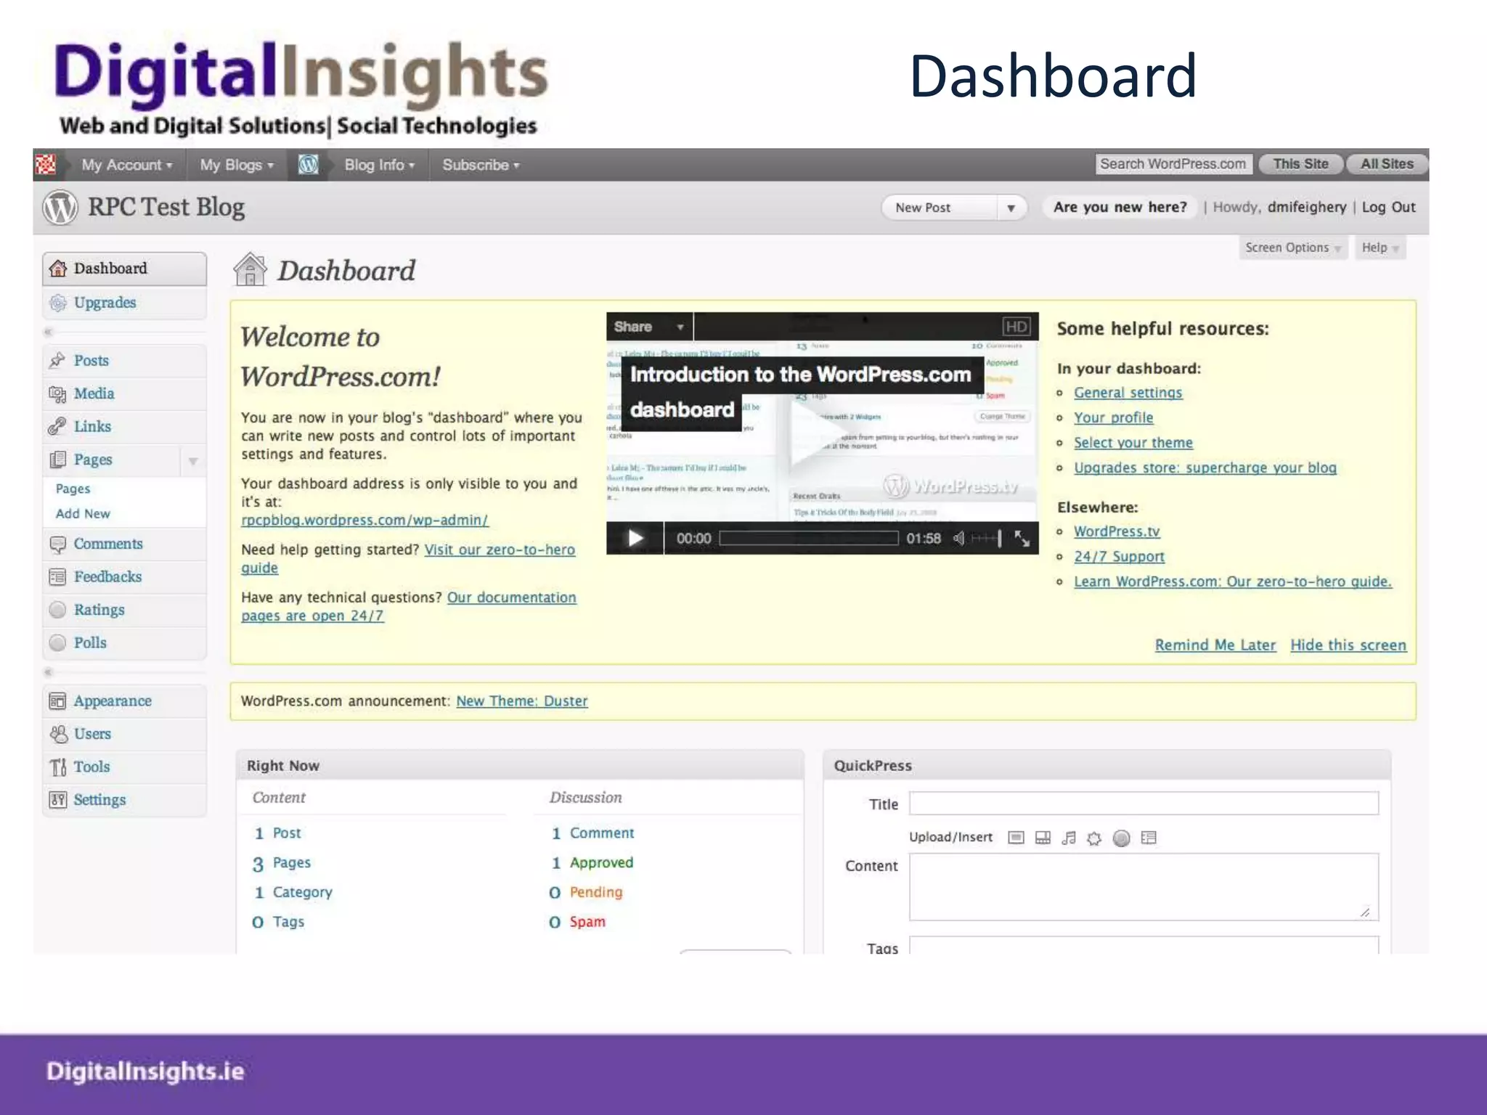Image resolution: width=1487 pixels, height=1115 pixels.
Task: Click the QuickPress Title field
Action: [x=1144, y=804]
